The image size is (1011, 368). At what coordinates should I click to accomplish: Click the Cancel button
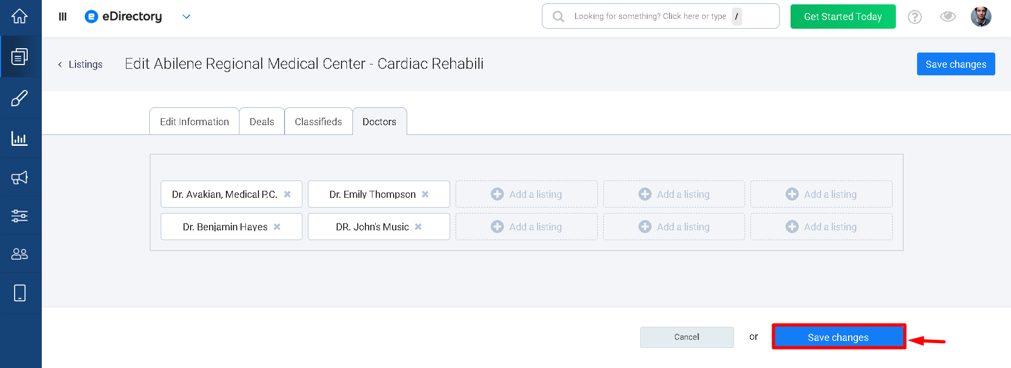(x=687, y=337)
